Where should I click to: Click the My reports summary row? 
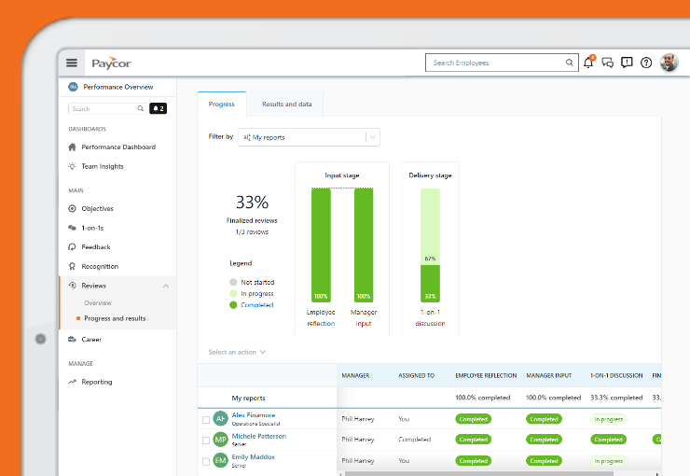[x=429, y=398]
